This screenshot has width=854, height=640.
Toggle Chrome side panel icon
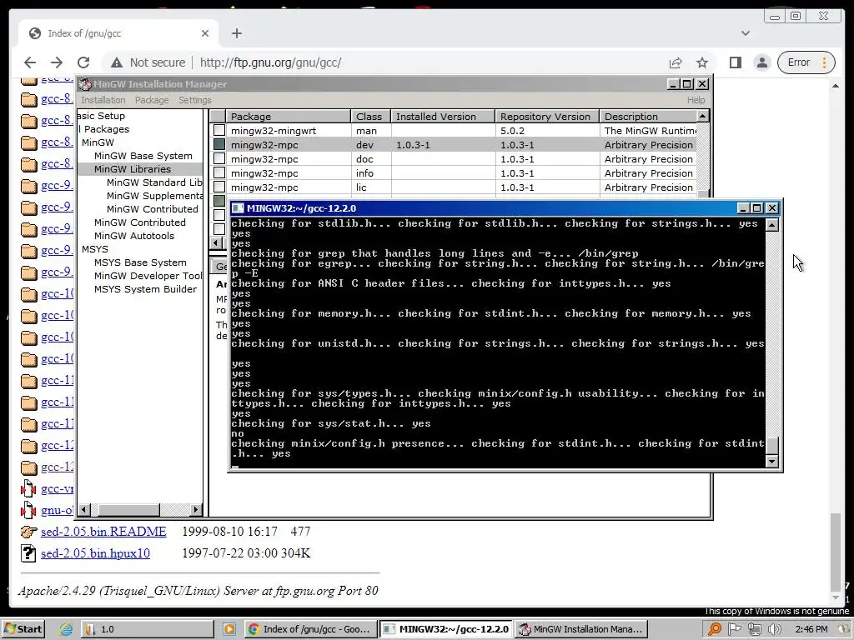click(x=736, y=62)
